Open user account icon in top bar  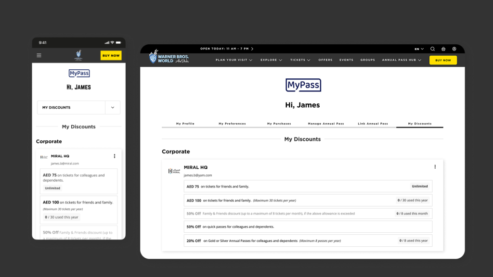coord(454,49)
